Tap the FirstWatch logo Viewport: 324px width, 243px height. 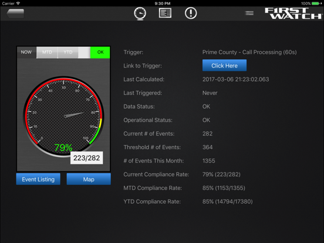293,14
